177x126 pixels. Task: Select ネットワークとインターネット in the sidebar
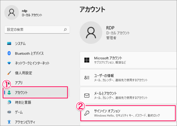click(x=32, y=63)
